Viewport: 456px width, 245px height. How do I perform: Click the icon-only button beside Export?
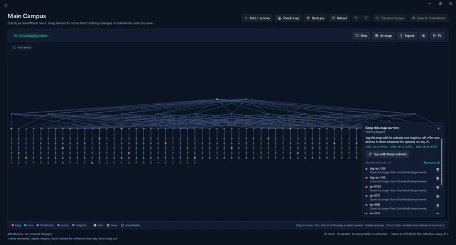click(x=424, y=36)
